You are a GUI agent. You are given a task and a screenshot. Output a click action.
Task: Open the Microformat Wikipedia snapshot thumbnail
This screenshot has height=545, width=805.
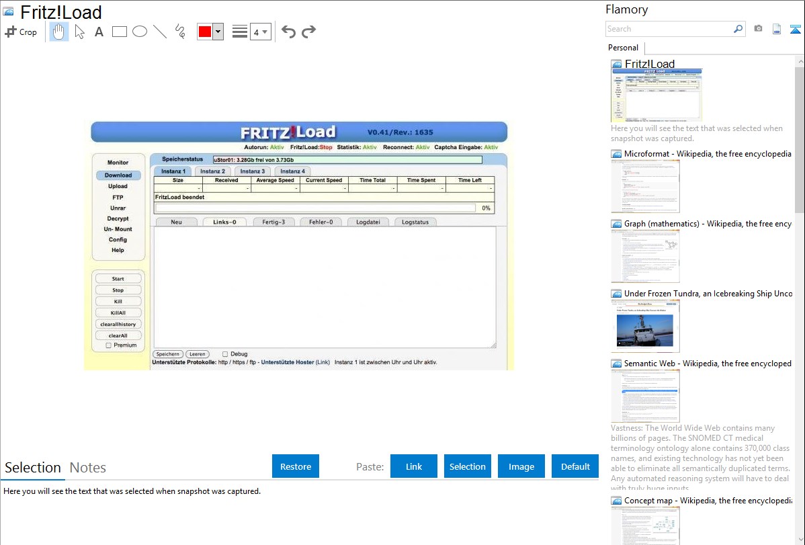645,186
